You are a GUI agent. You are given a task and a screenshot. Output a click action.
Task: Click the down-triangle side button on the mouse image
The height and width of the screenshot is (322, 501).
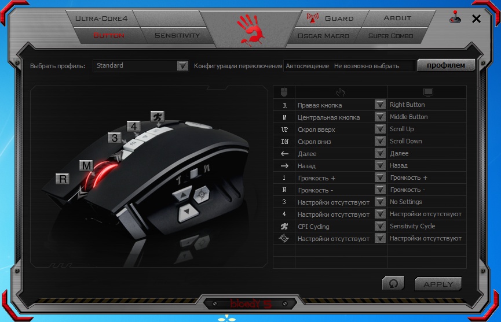[x=188, y=212]
